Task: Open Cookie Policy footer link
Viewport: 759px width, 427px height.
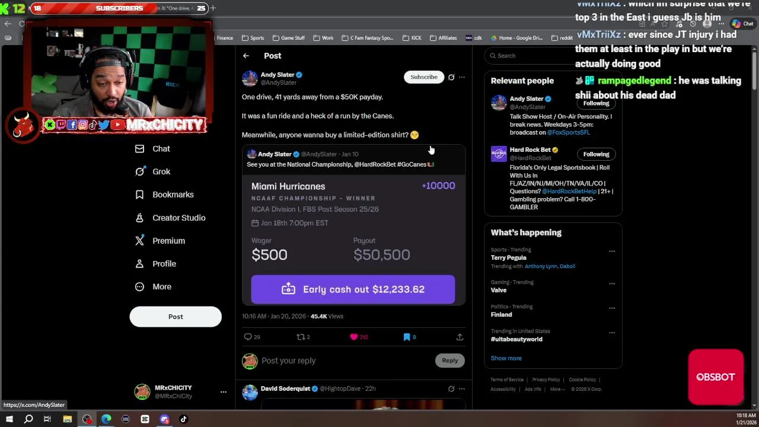Action: [x=582, y=380]
